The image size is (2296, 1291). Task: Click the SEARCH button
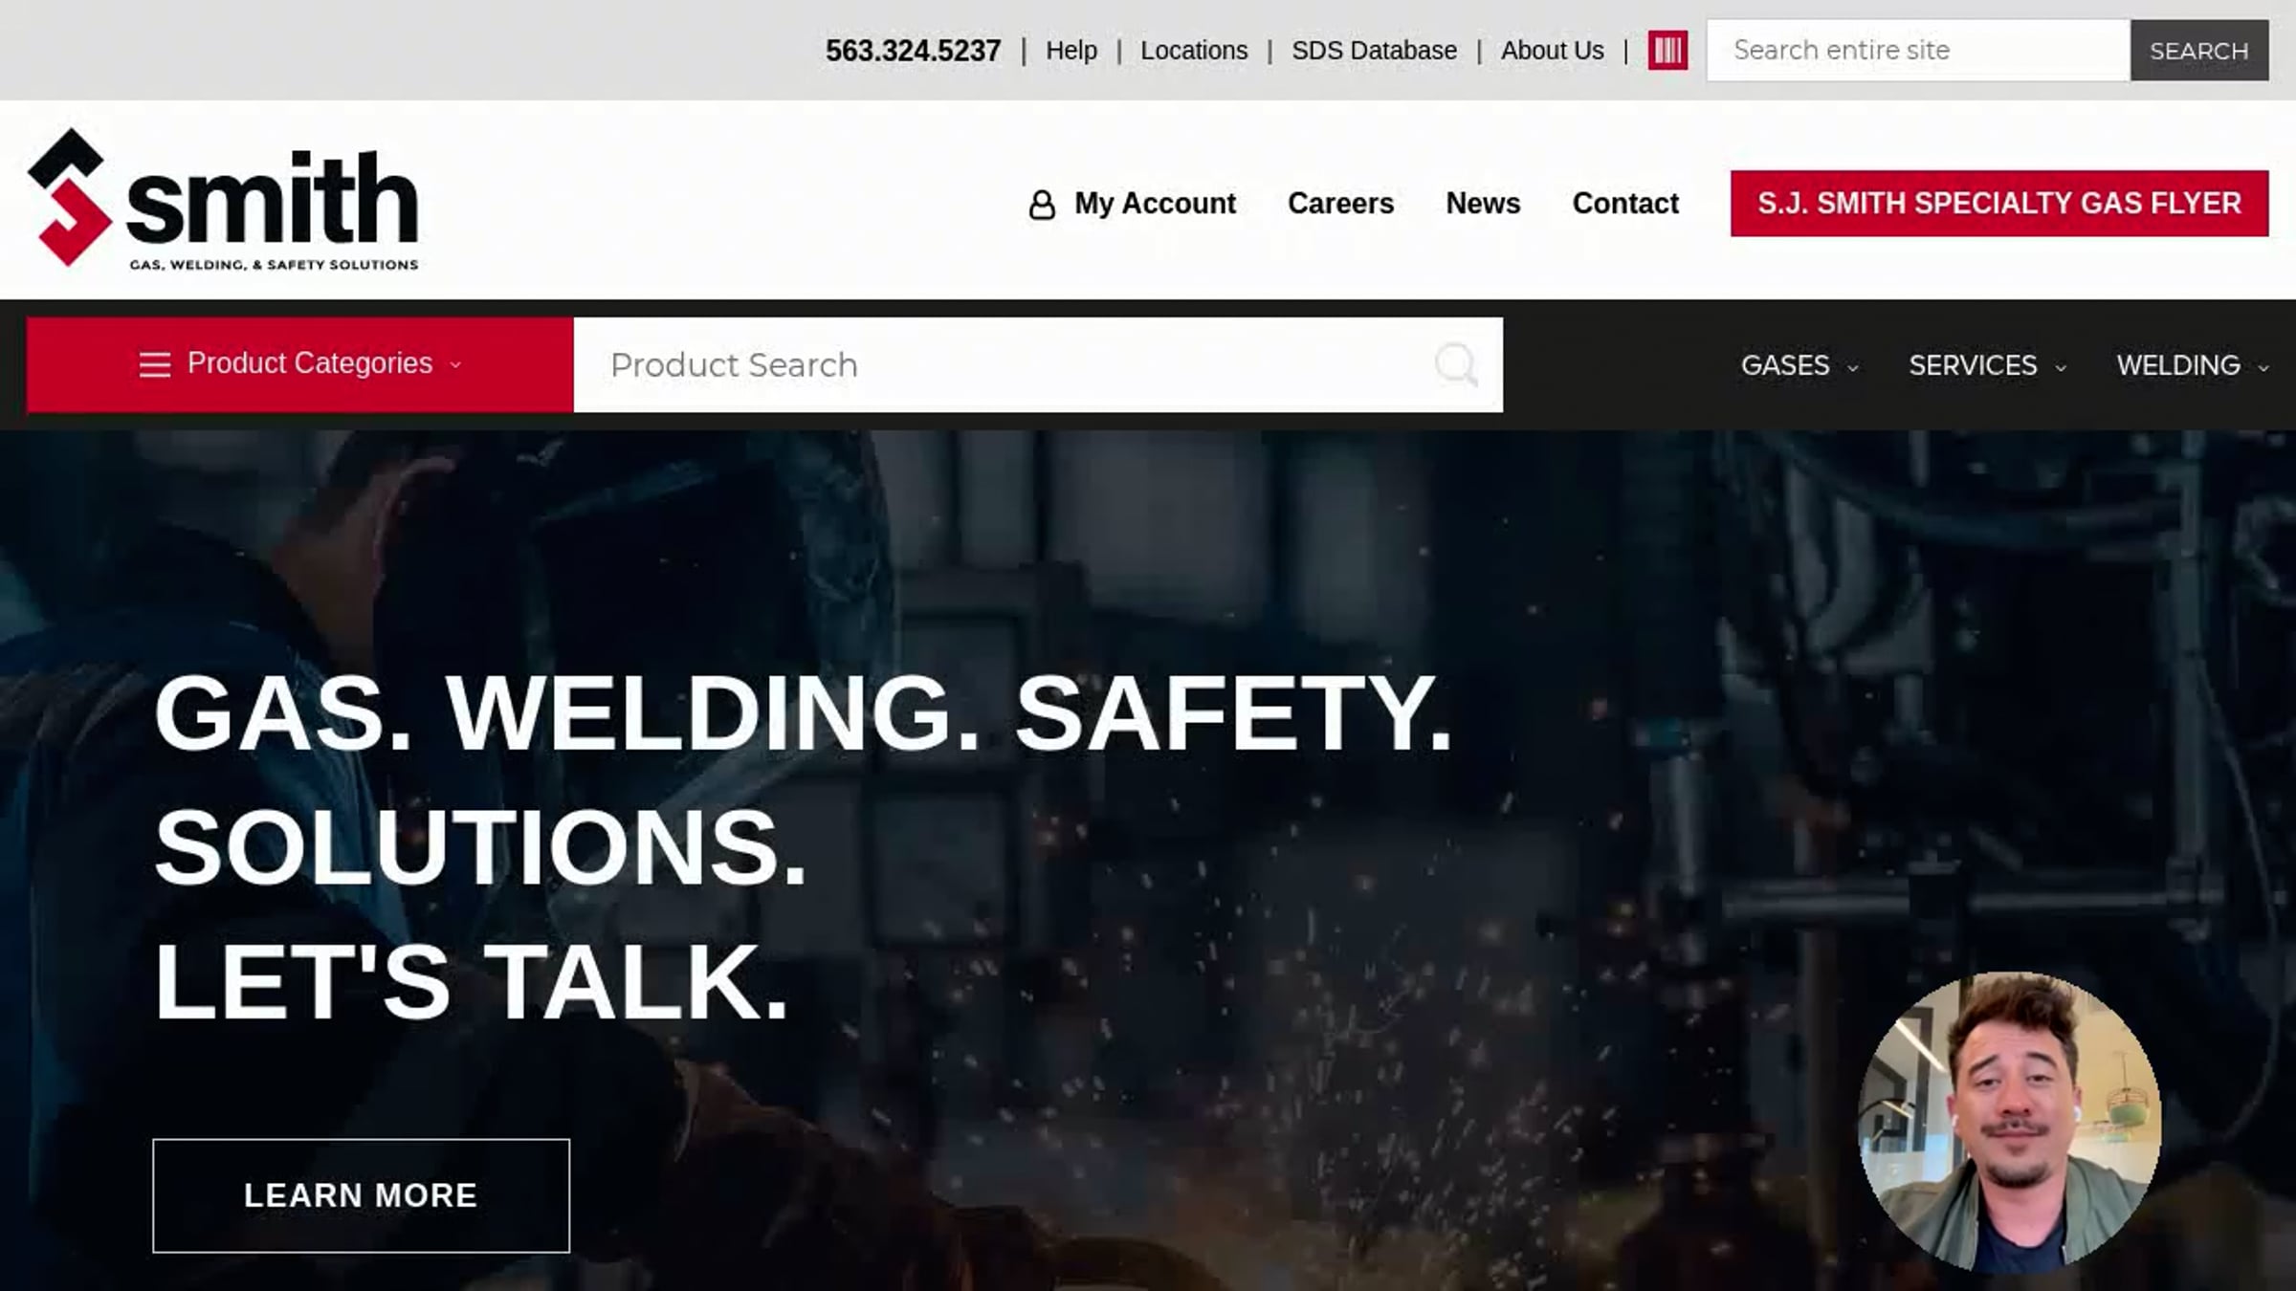click(2199, 50)
